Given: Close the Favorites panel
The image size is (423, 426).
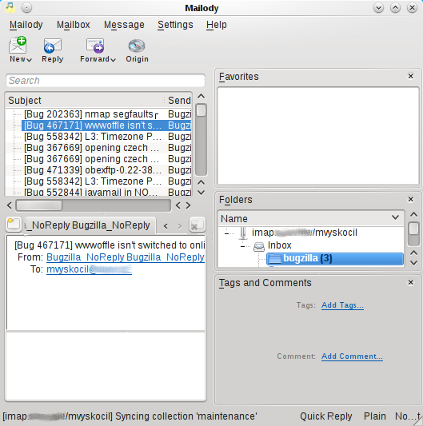Looking at the screenshot, I should pos(411,76).
